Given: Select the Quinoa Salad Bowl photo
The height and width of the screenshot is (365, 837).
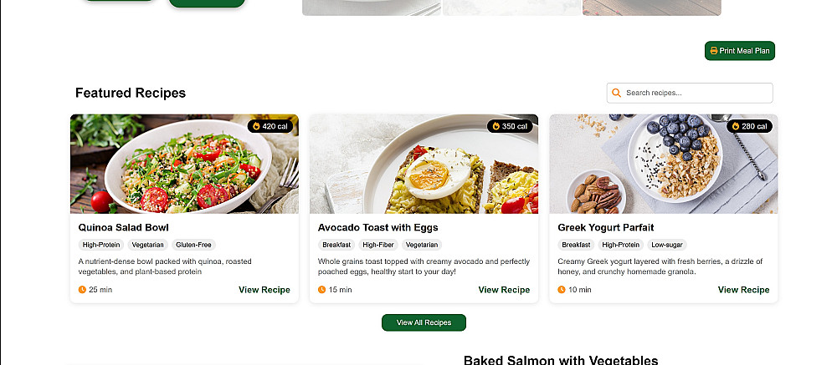Looking at the screenshot, I should tap(184, 165).
